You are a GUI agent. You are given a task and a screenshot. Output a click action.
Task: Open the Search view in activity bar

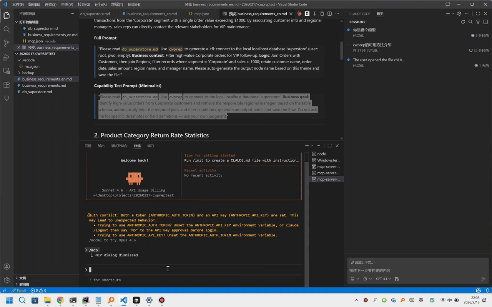(7, 29)
